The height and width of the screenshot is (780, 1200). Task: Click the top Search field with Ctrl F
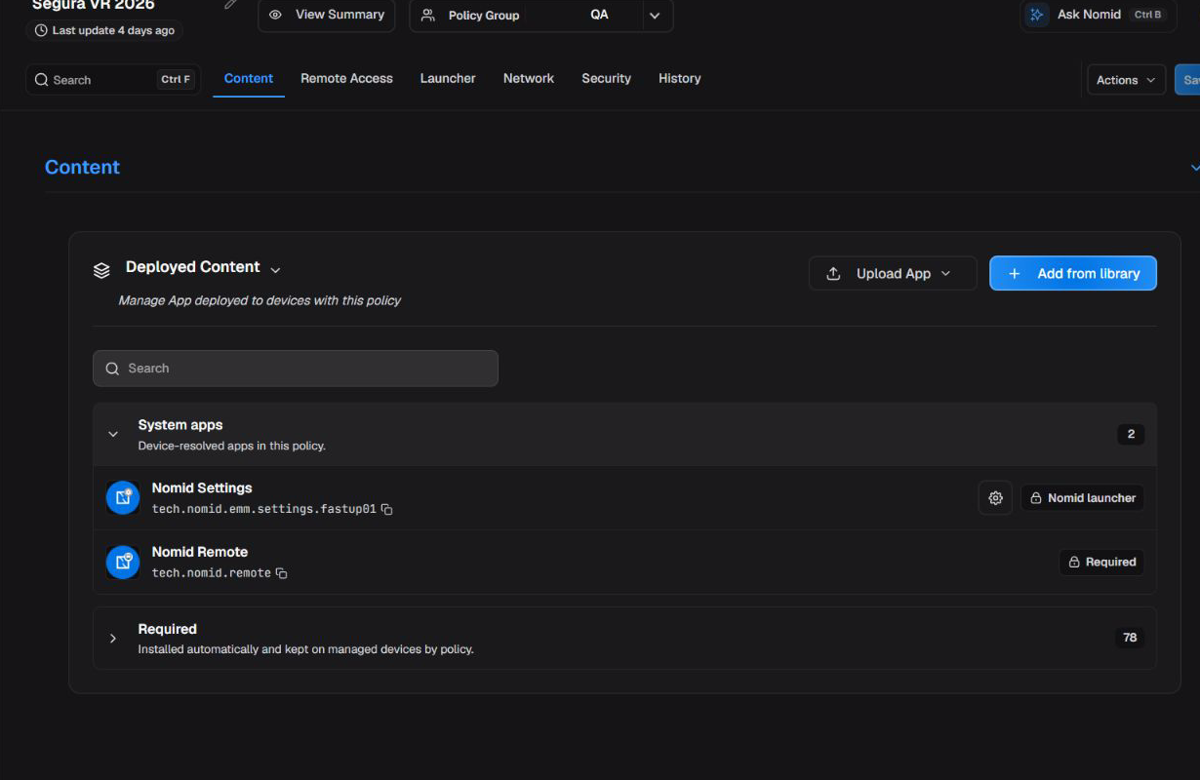113,80
